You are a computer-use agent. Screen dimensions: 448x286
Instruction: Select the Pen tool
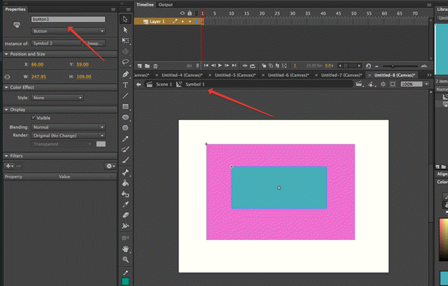pos(125,74)
